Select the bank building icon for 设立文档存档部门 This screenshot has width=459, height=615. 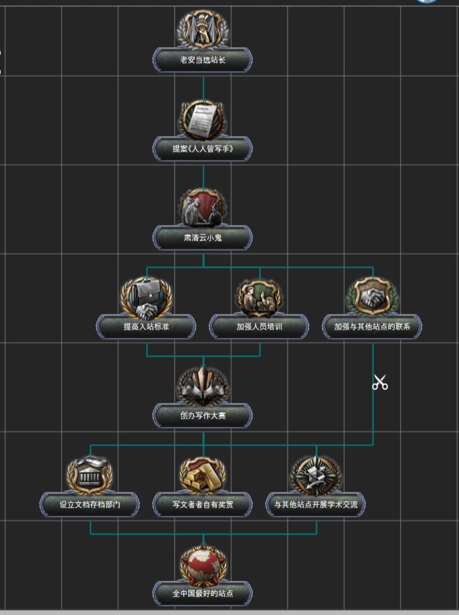click(x=90, y=475)
